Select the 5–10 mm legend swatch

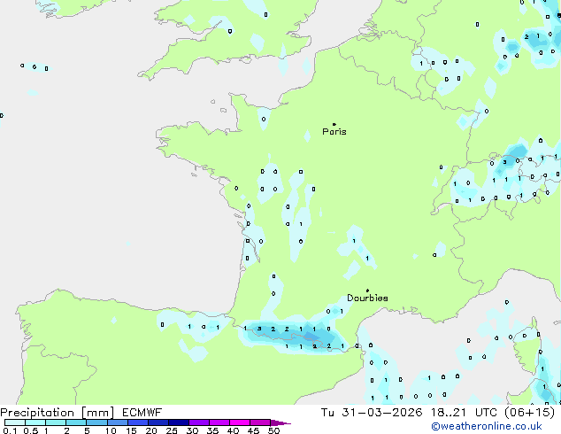coord(96,422)
